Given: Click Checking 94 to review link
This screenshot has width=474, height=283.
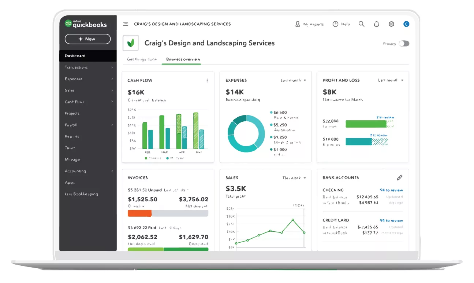Looking at the screenshot, I should pyautogui.click(x=391, y=190).
